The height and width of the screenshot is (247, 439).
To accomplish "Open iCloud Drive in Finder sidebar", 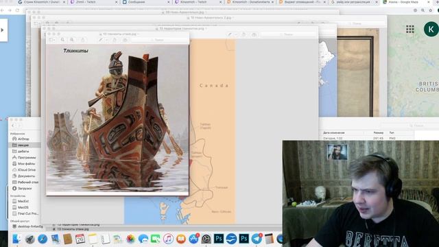I will (25, 169).
